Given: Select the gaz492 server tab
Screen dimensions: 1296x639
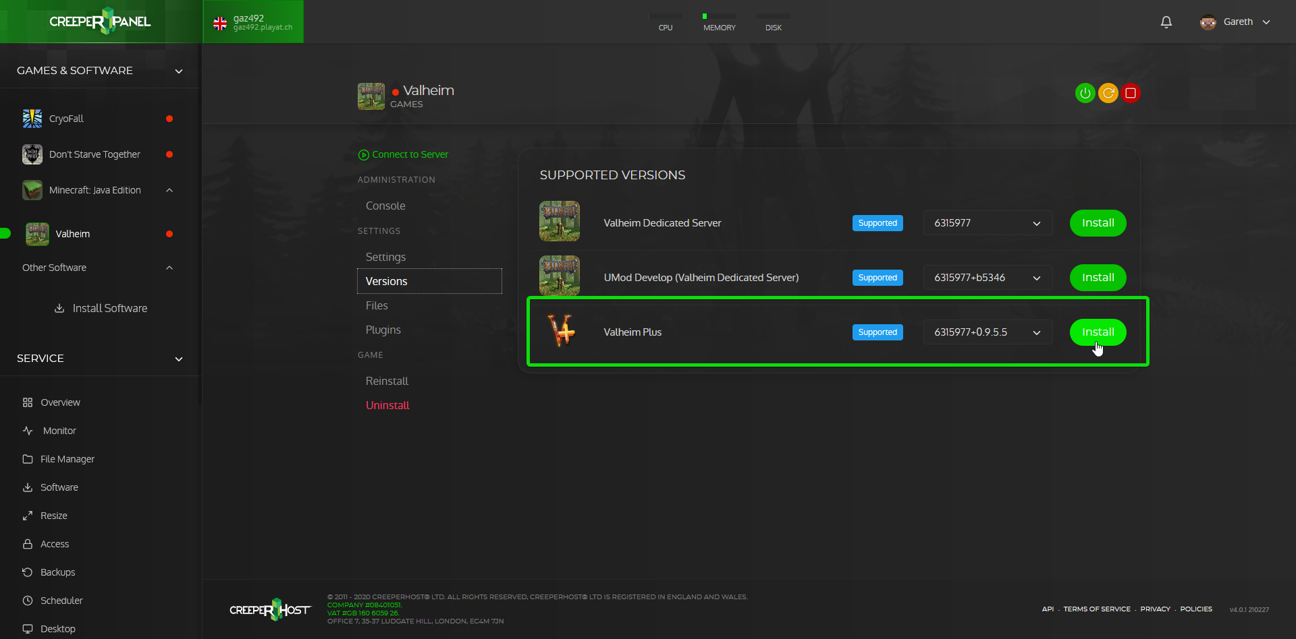Looking at the screenshot, I should point(253,22).
